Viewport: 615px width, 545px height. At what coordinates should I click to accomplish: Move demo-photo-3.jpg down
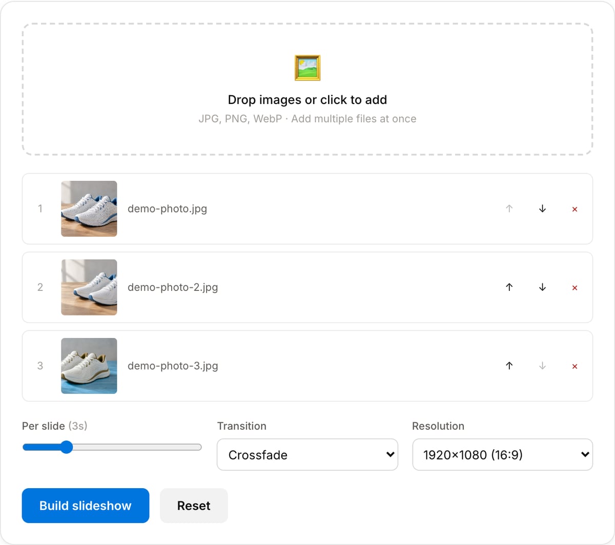[542, 366]
